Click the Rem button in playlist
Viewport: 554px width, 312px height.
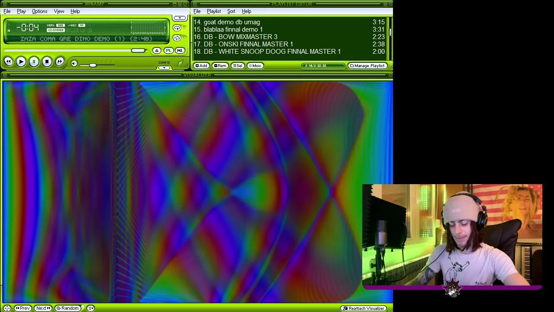(x=220, y=66)
